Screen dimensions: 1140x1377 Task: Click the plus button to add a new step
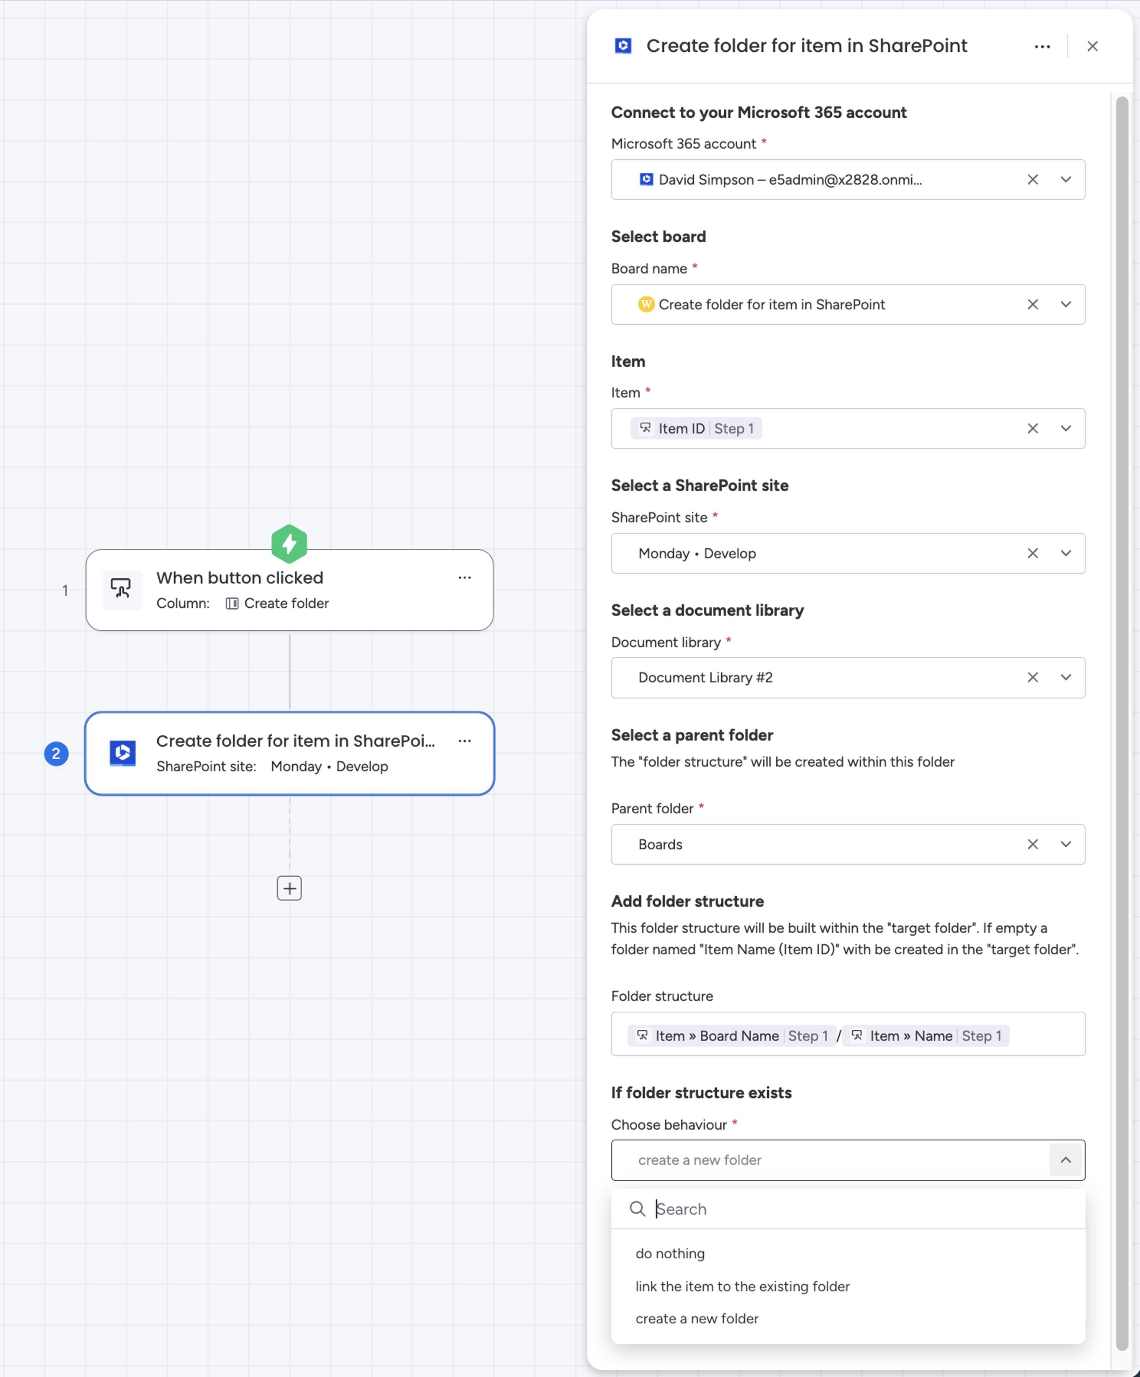click(288, 888)
